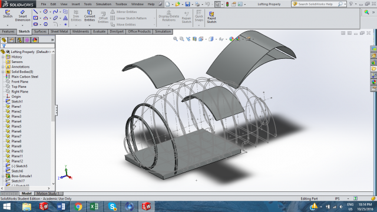Select the Trim Entities tool
This screenshot has width=377, height=212.
tap(76, 16)
